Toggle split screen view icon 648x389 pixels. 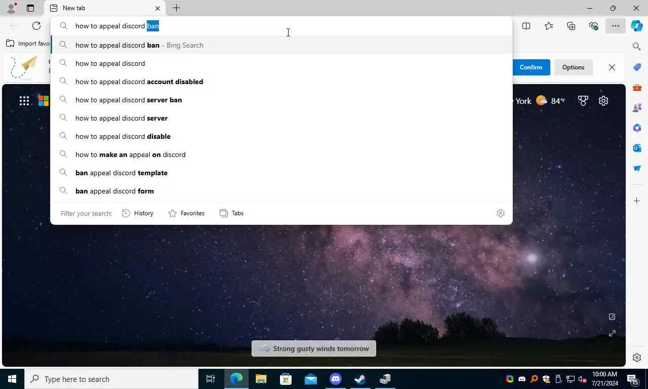pos(526,26)
